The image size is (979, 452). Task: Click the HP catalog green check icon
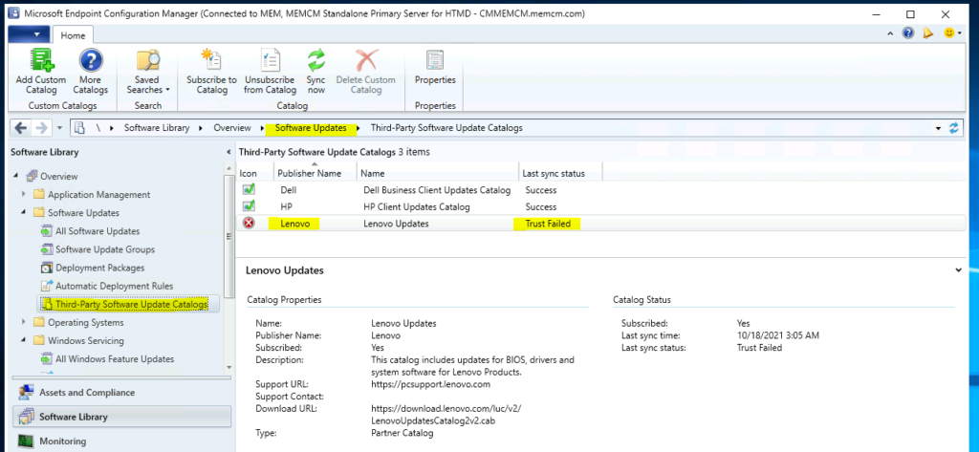click(x=249, y=206)
